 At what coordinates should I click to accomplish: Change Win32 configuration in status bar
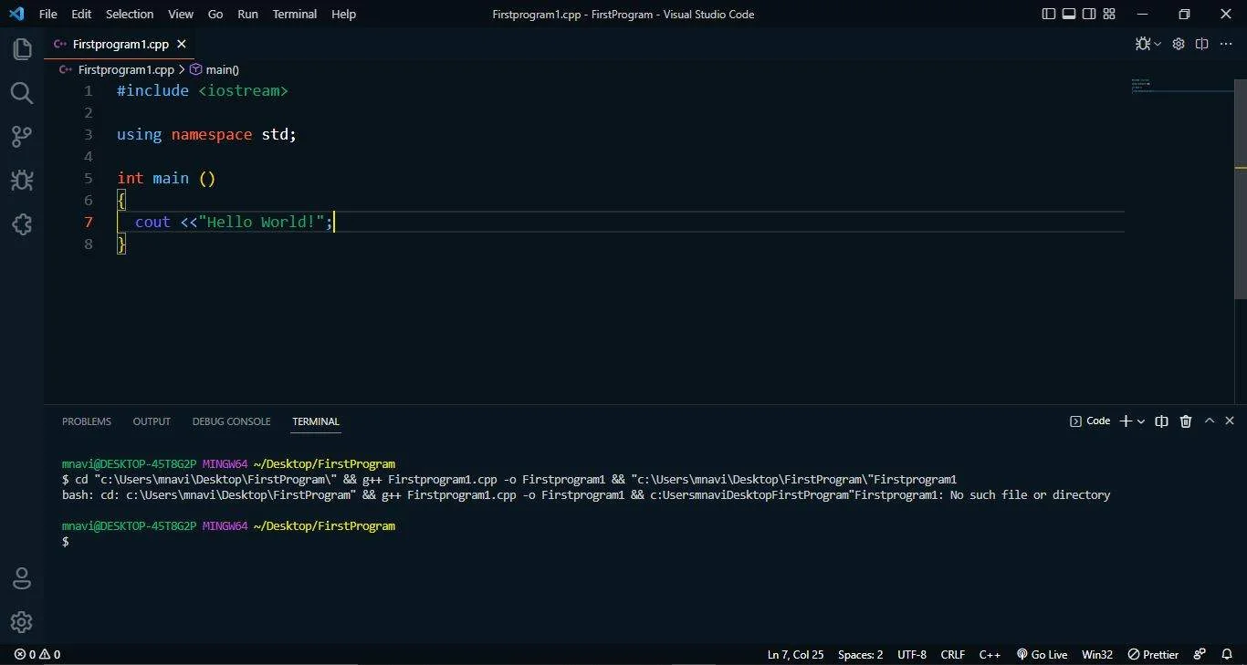1097,654
